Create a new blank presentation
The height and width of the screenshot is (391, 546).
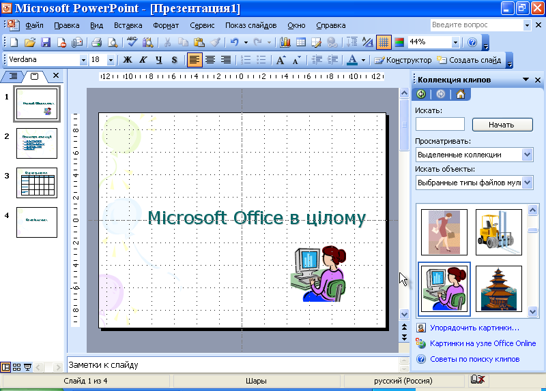(14, 42)
